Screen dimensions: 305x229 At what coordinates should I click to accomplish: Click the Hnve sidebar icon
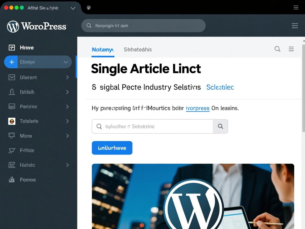click(12, 48)
